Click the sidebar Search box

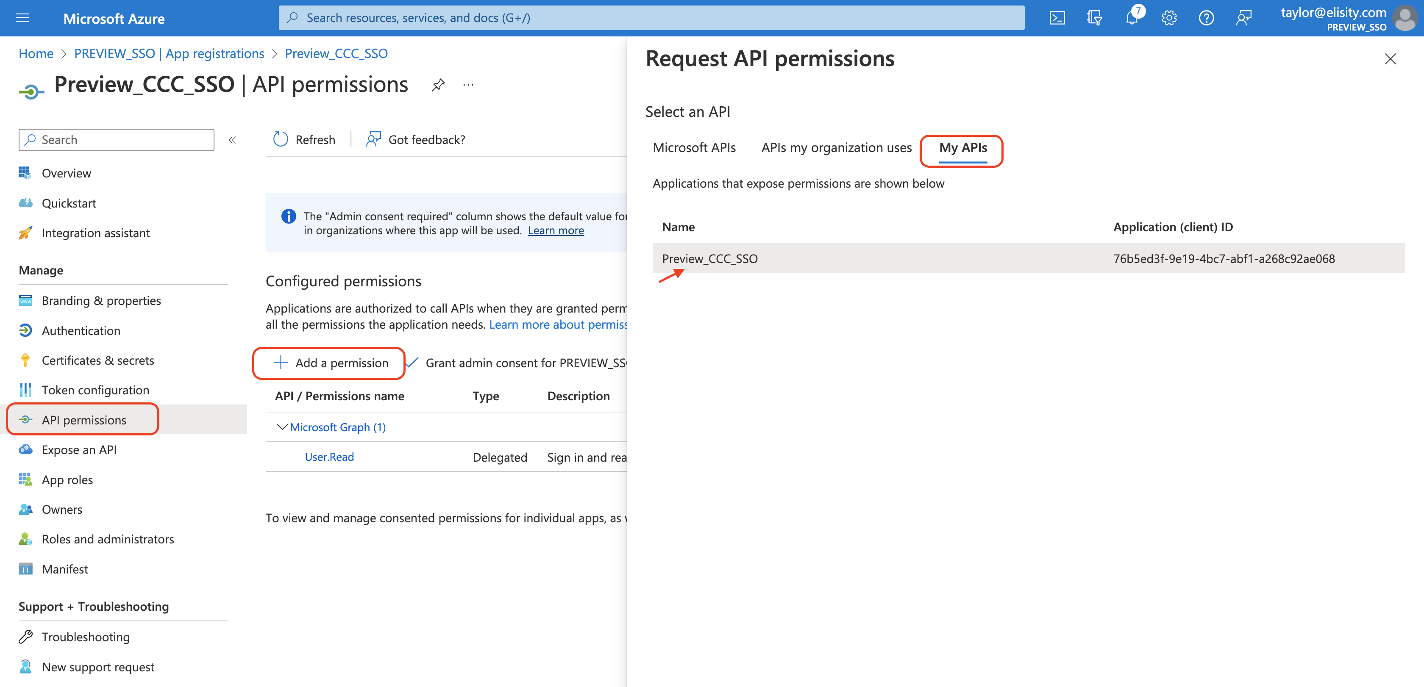116,140
